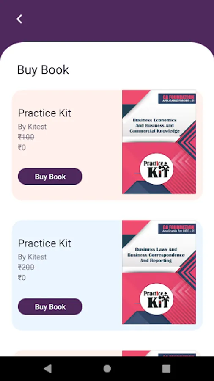Tap By Kitest author in second card
The image size is (214, 381).
coord(32,257)
